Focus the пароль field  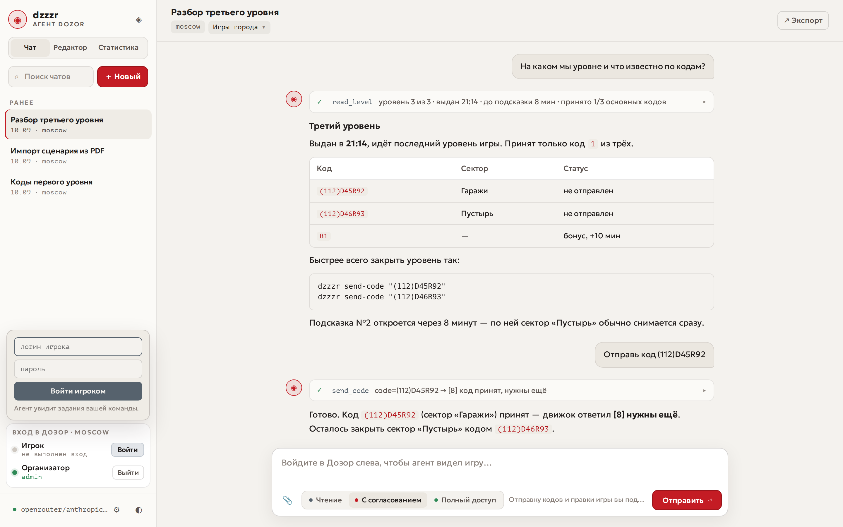78,369
